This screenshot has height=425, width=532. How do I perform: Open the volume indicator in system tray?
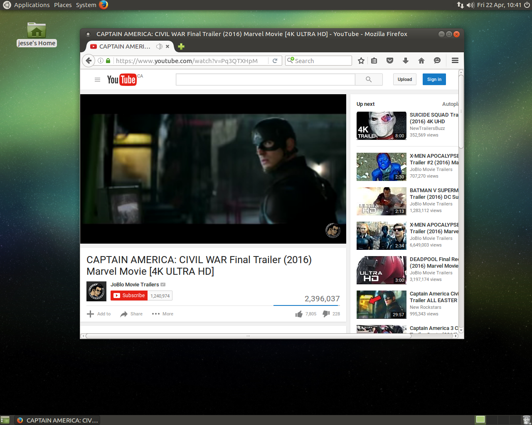point(470,5)
